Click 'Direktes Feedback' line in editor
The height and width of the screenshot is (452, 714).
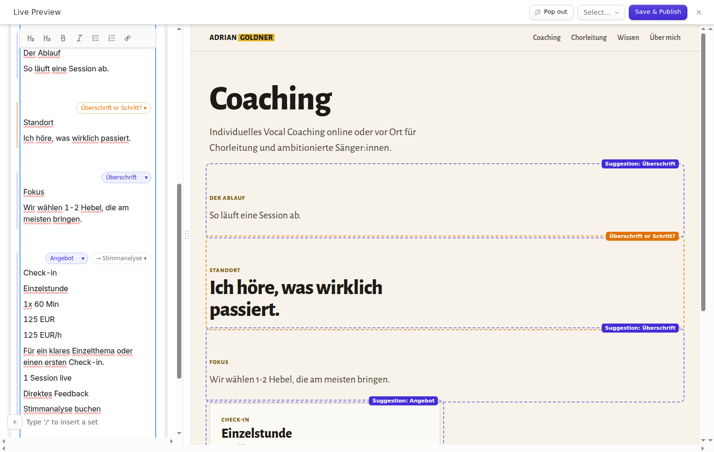click(56, 394)
